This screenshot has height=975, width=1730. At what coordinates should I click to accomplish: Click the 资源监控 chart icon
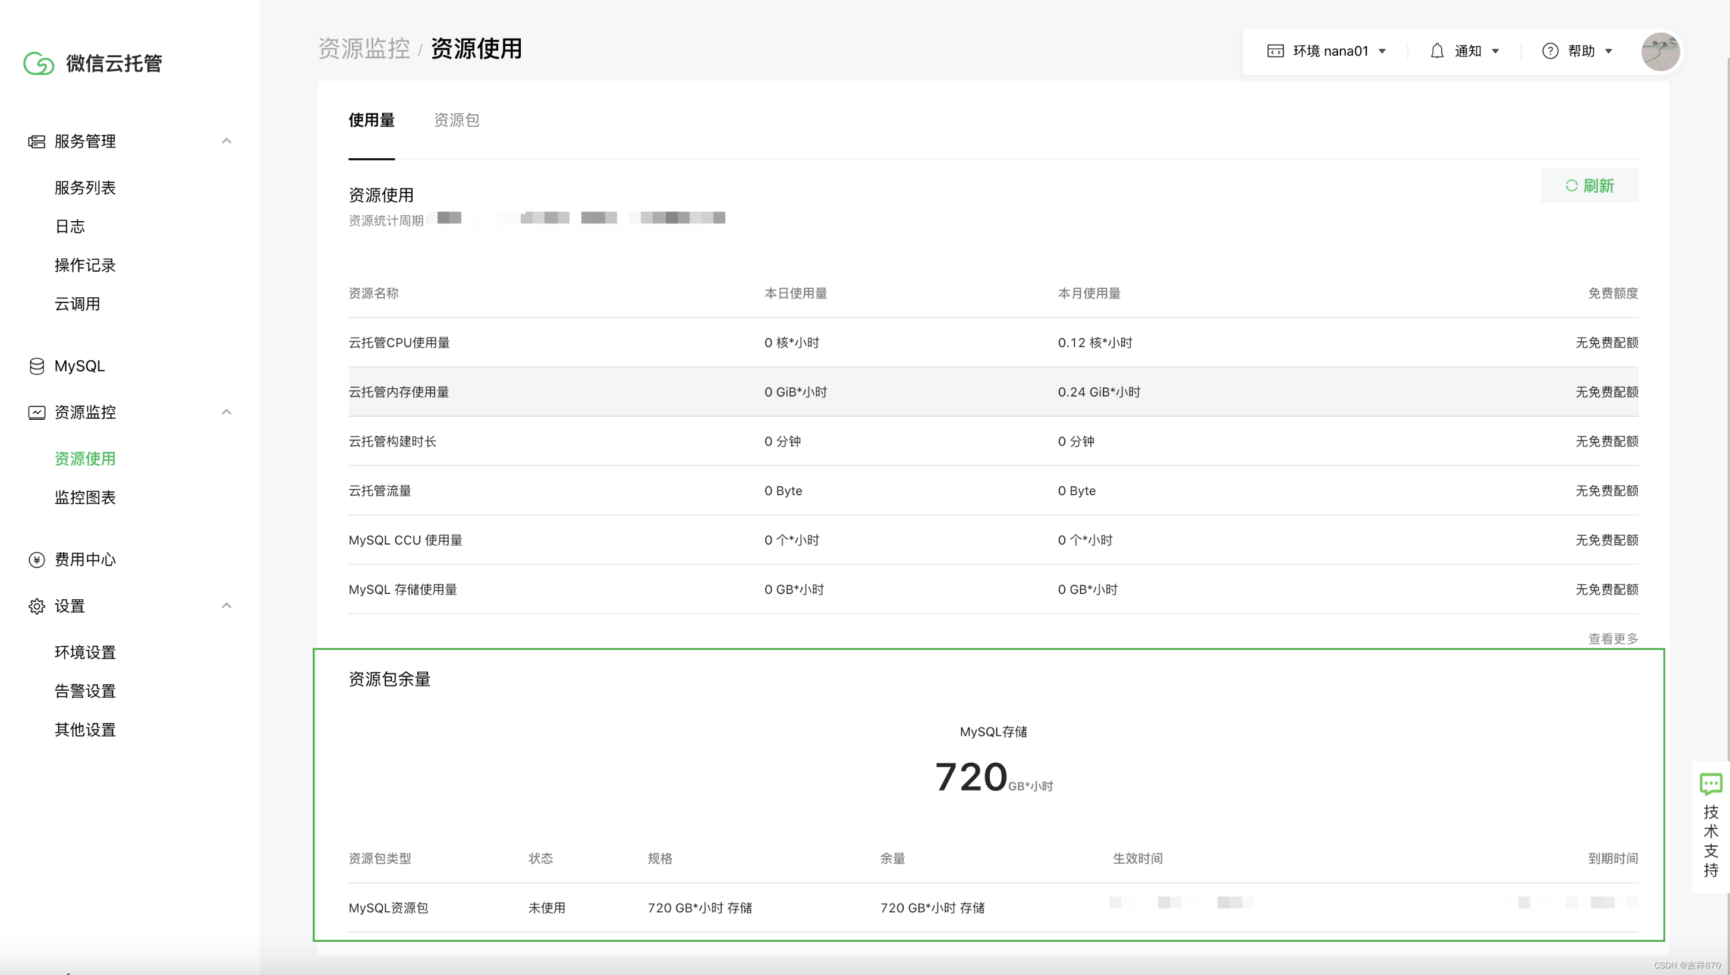click(x=36, y=412)
